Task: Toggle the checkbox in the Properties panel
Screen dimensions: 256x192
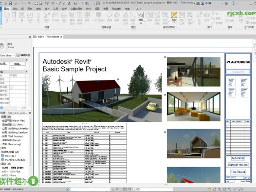Action: coord(12,87)
